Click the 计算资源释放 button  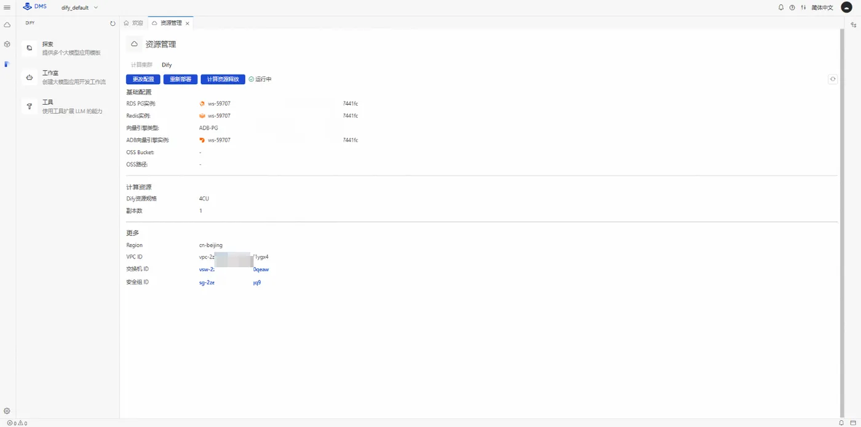223,79
